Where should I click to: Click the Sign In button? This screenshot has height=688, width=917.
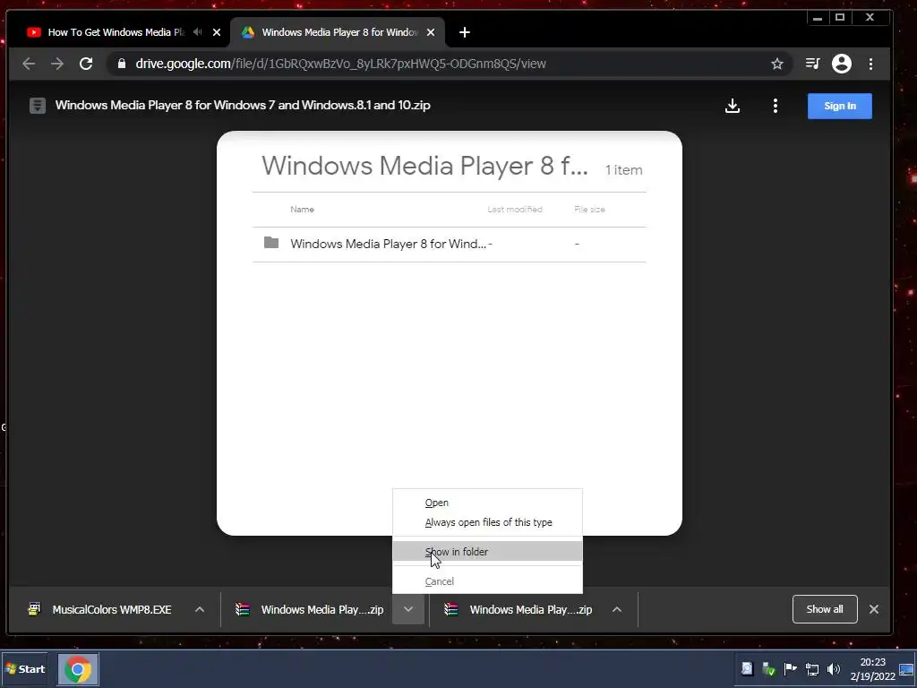click(840, 106)
